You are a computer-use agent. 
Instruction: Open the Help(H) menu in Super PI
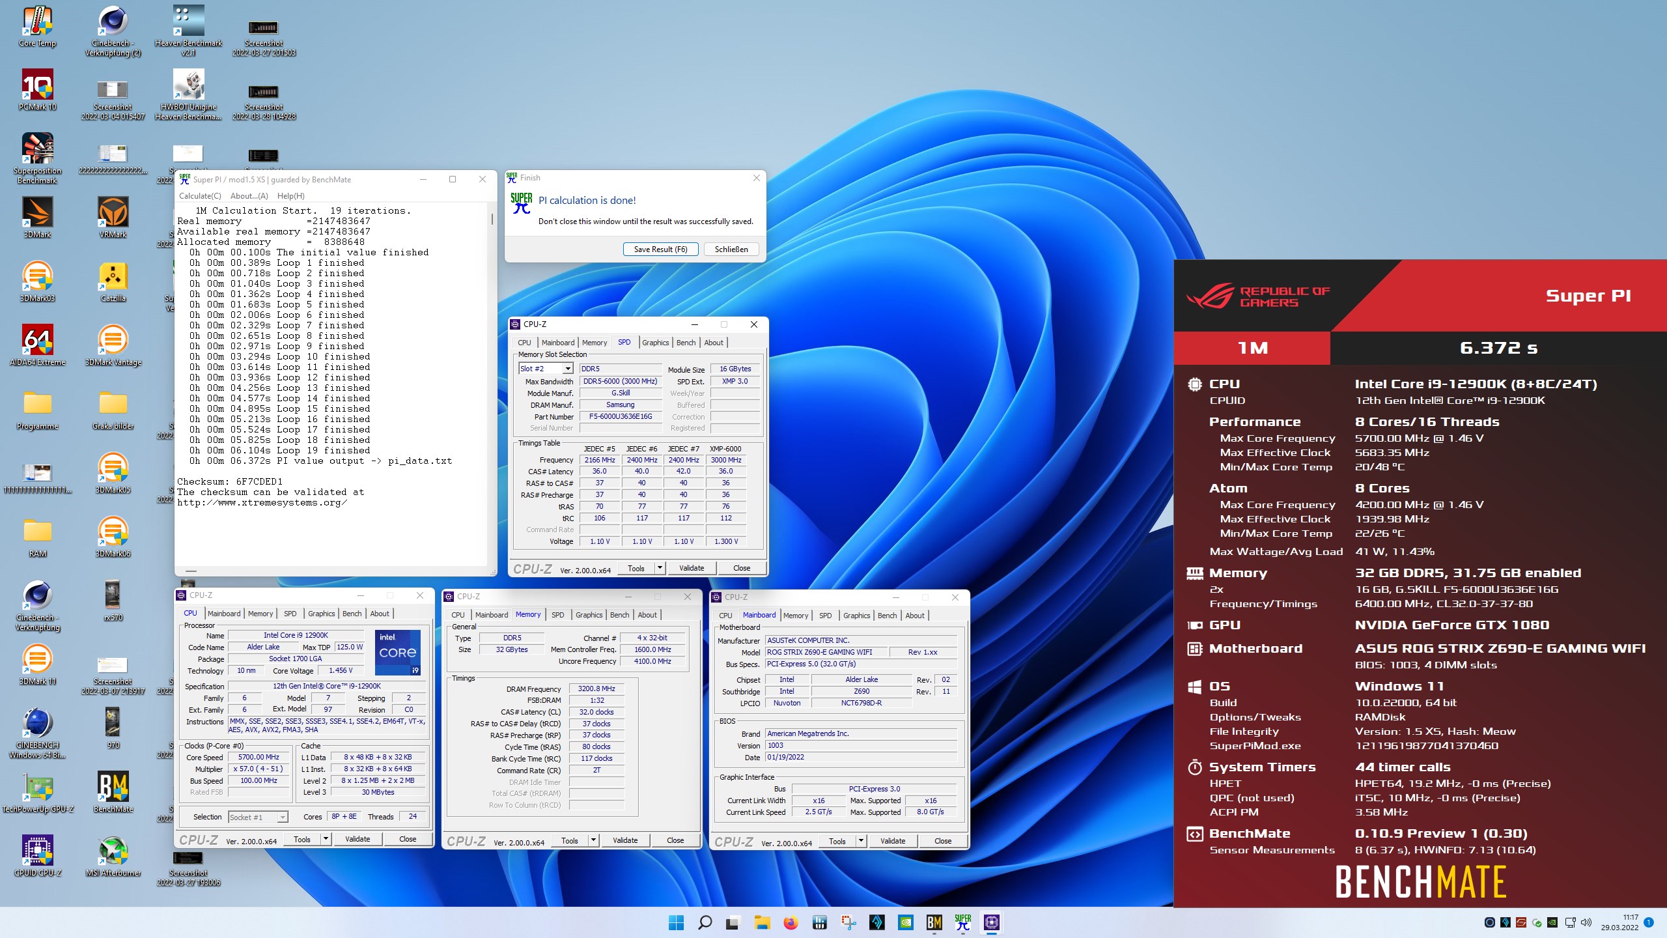(x=290, y=195)
